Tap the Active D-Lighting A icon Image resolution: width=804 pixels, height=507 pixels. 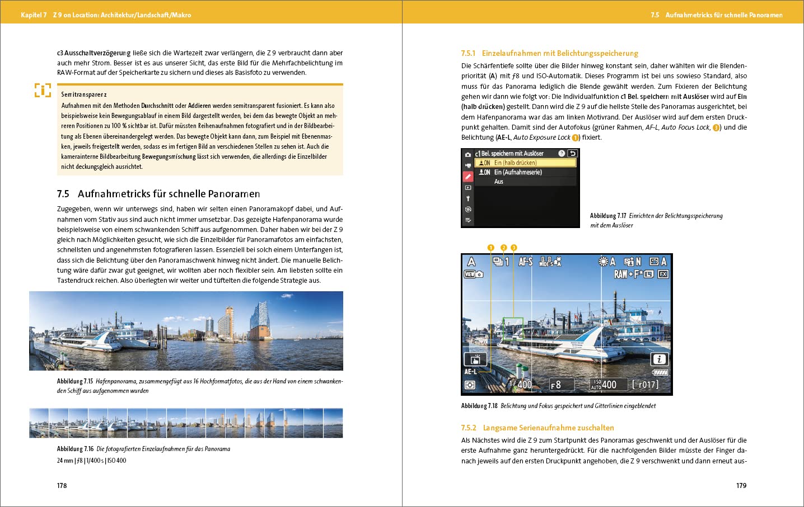[x=658, y=262]
